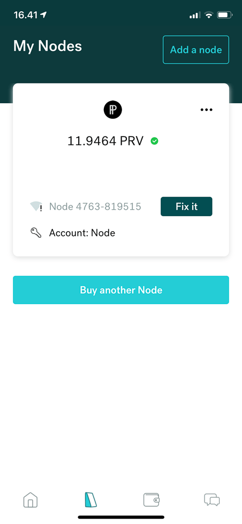Screen dimensions: 242x524
Task: Open the chat community tab icon
Action: pos(212,500)
